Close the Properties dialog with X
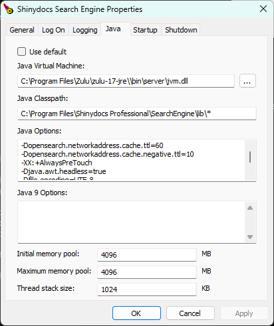The image size is (274, 326). [263, 9]
